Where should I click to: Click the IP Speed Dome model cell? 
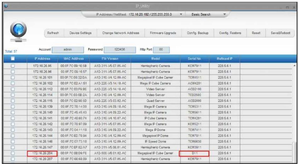(x=156, y=142)
